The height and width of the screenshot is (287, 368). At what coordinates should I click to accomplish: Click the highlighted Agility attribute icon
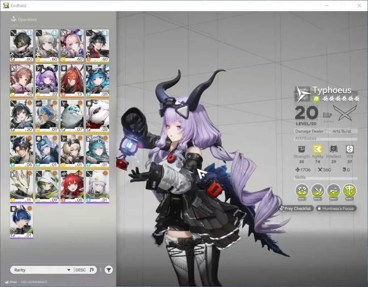click(318, 149)
